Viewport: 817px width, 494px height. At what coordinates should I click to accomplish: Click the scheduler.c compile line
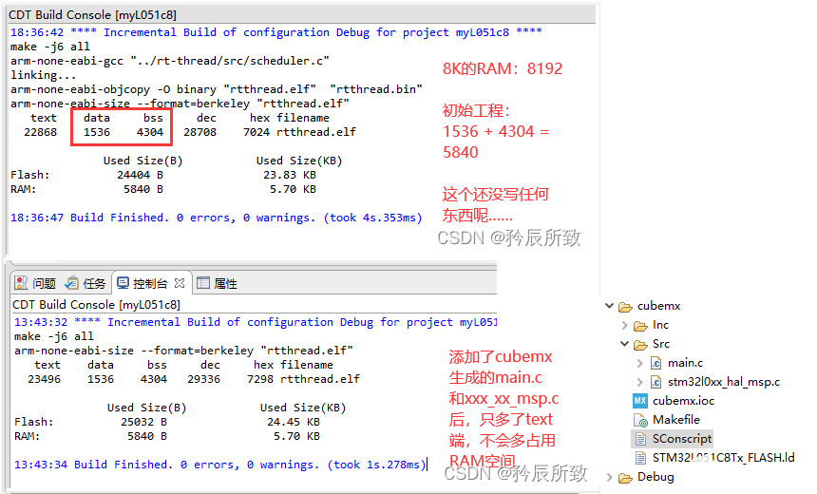(170, 61)
